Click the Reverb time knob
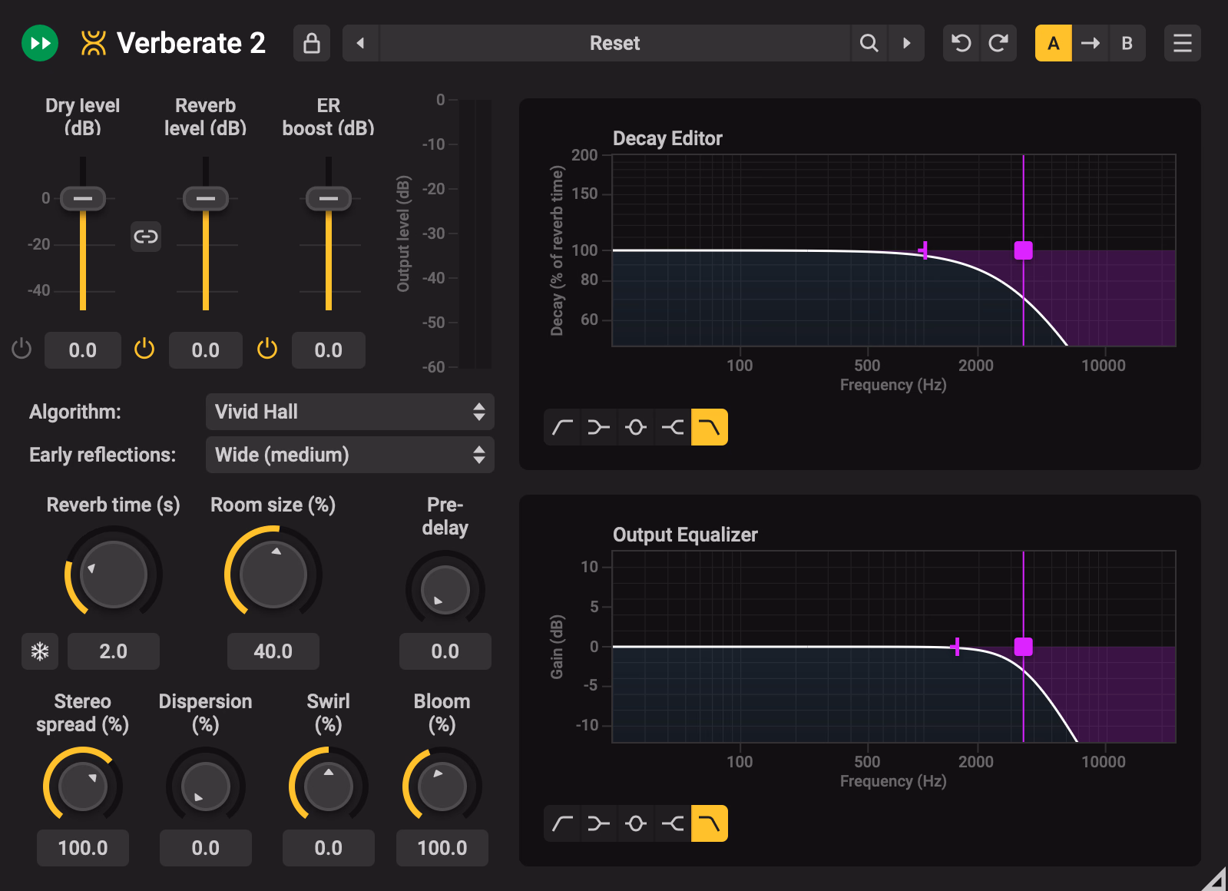Image resolution: width=1228 pixels, height=891 pixels. coord(114,574)
